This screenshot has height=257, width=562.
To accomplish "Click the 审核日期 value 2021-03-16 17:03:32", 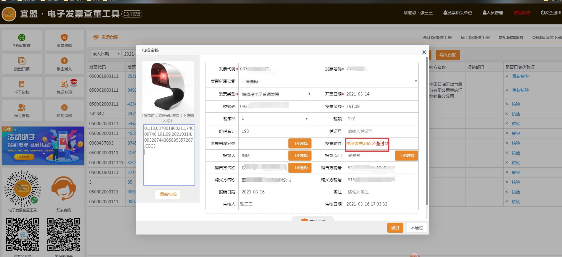I will tap(367, 204).
